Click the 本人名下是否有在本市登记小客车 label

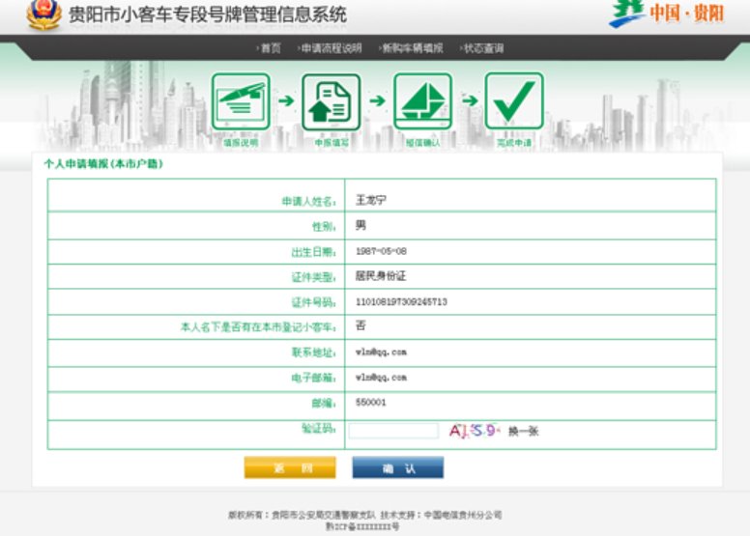pyautogui.click(x=258, y=327)
